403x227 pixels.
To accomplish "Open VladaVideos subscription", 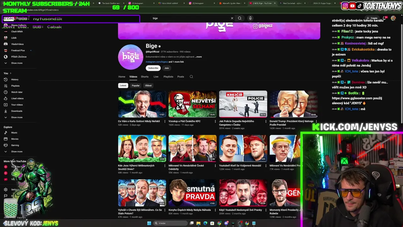I will point(17,44).
